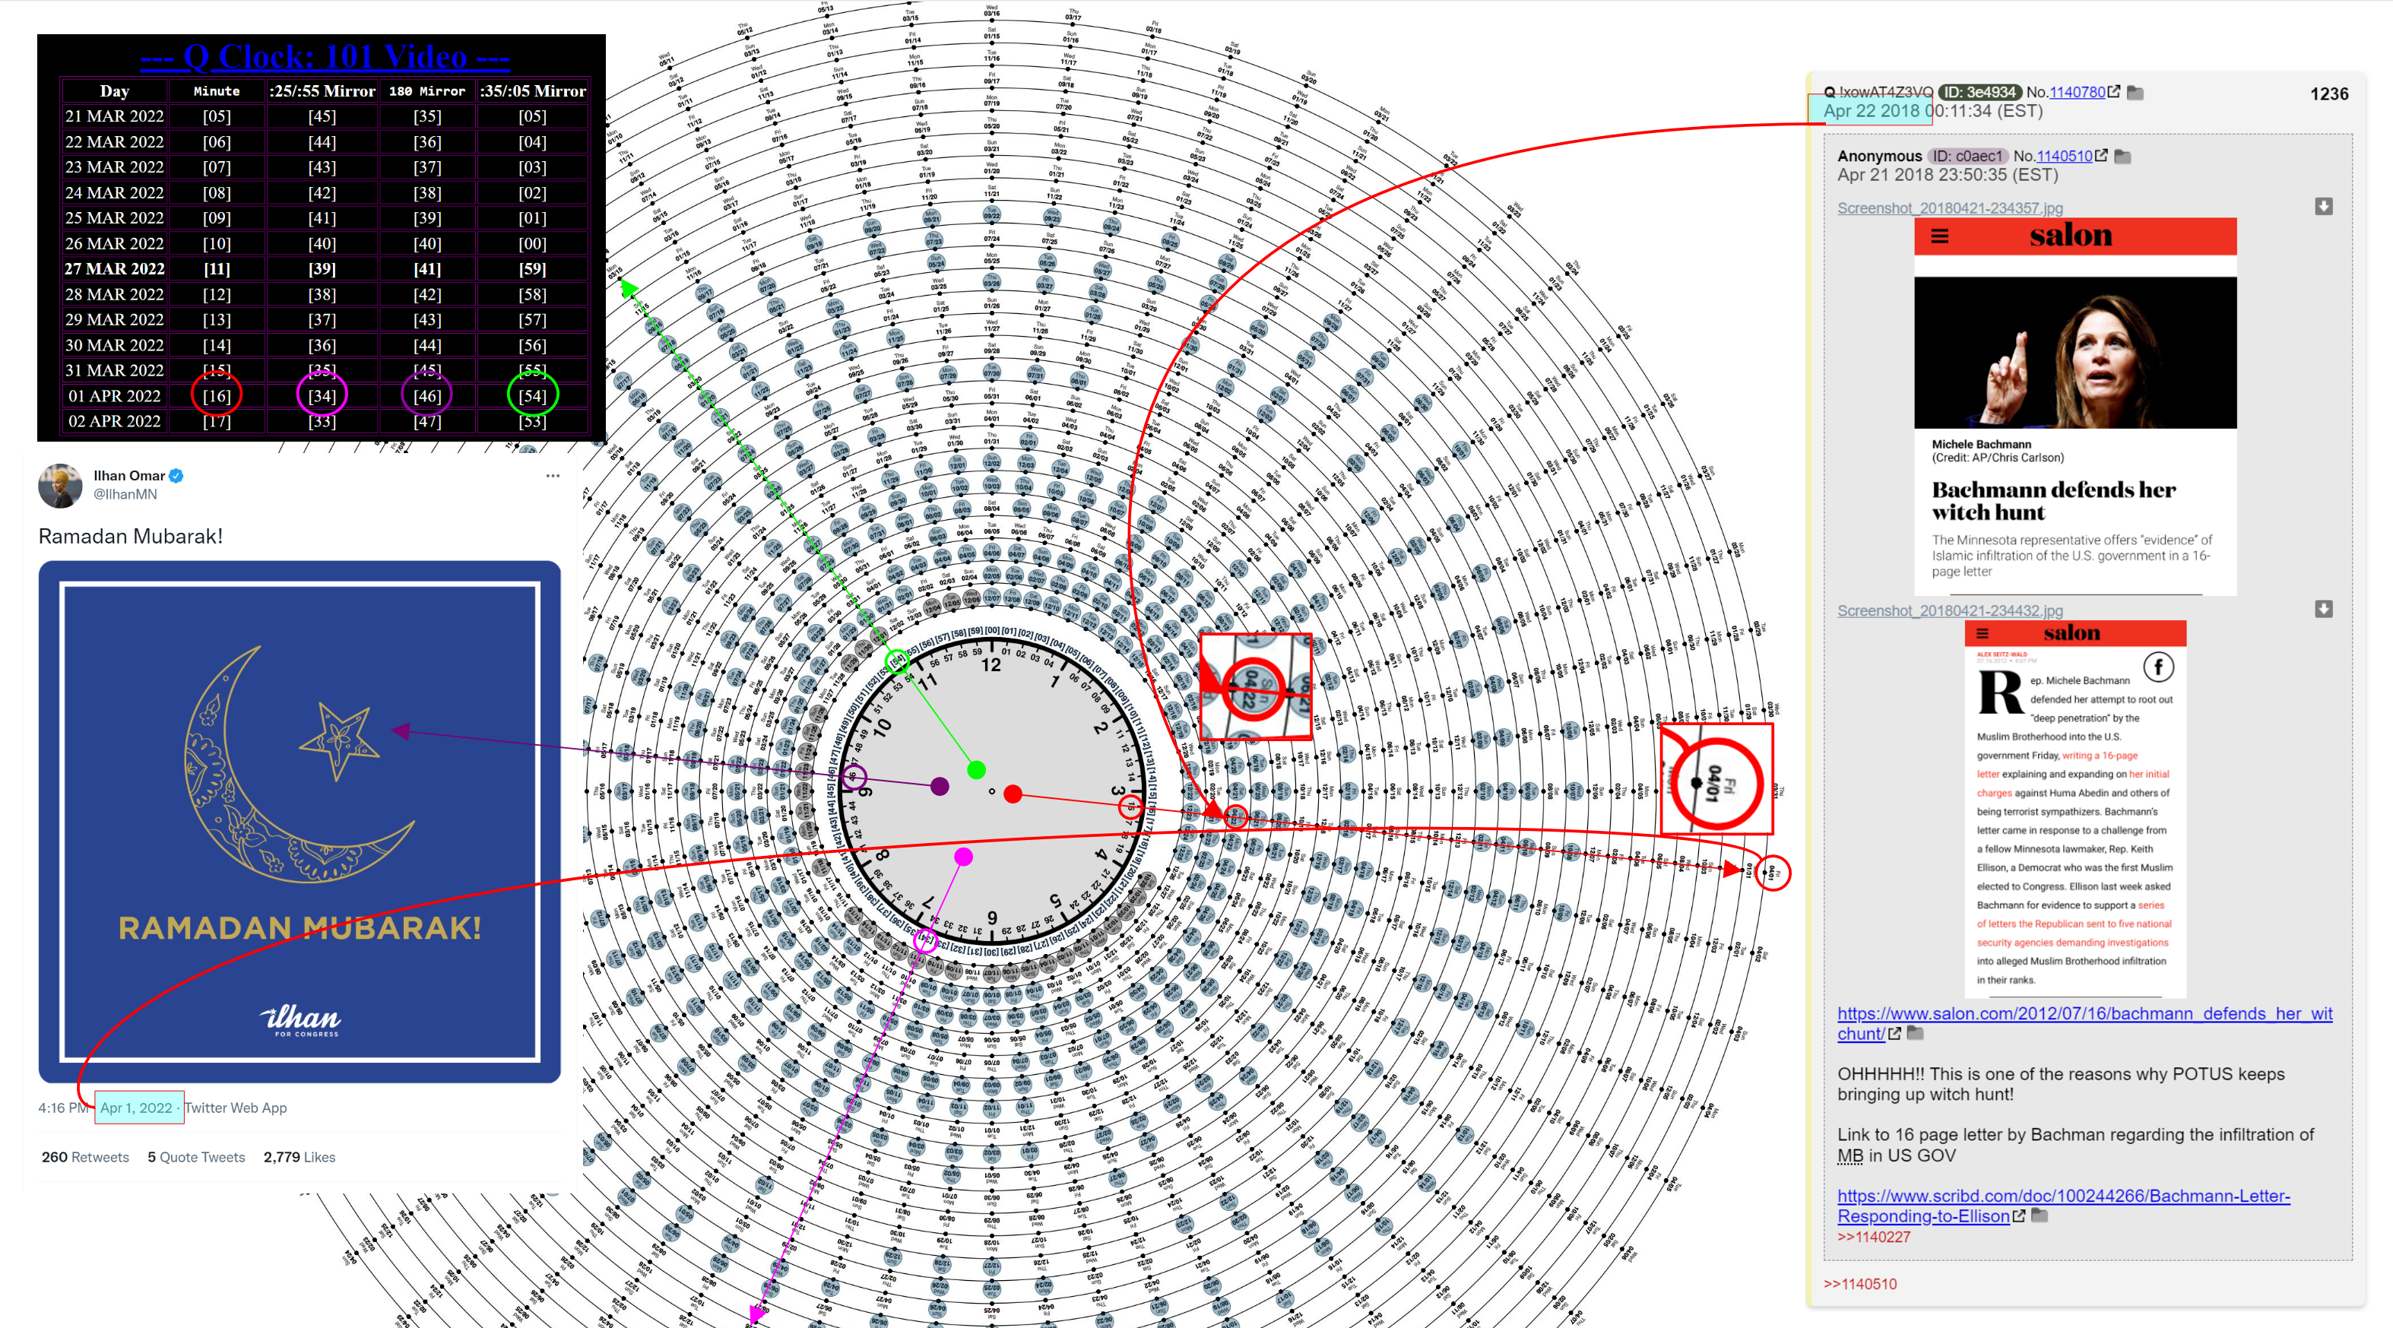
Task: Open the tweet's more options ellipsis
Action: [x=553, y=475]
